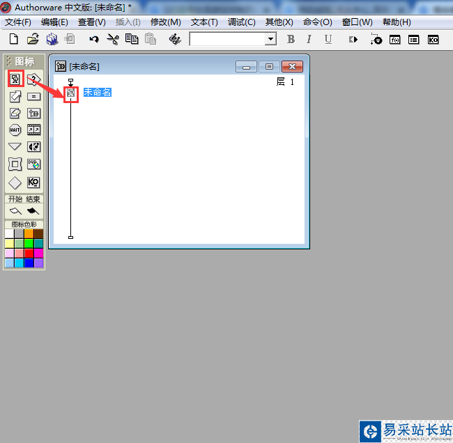Open a file with the folder icon
Screen dimensions: 453x443
(x=33, y=39)
